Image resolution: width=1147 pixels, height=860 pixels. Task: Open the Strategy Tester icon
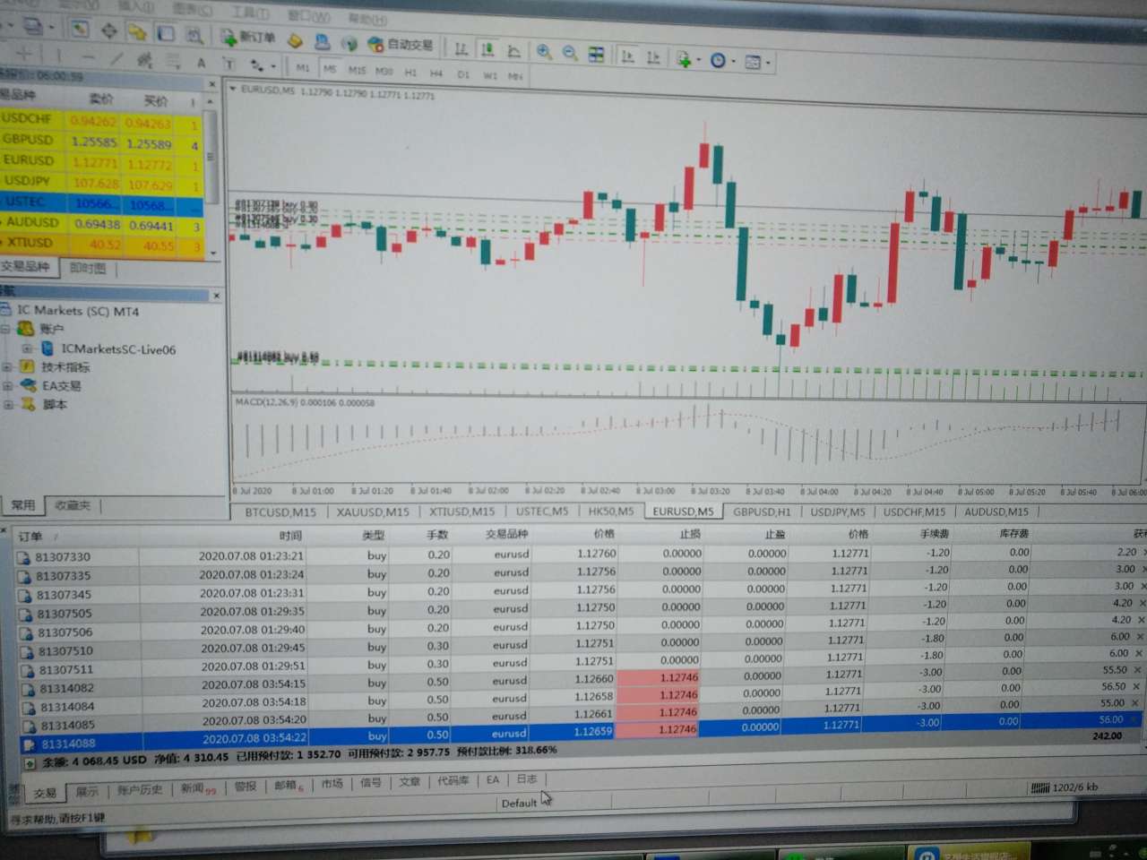194,35
